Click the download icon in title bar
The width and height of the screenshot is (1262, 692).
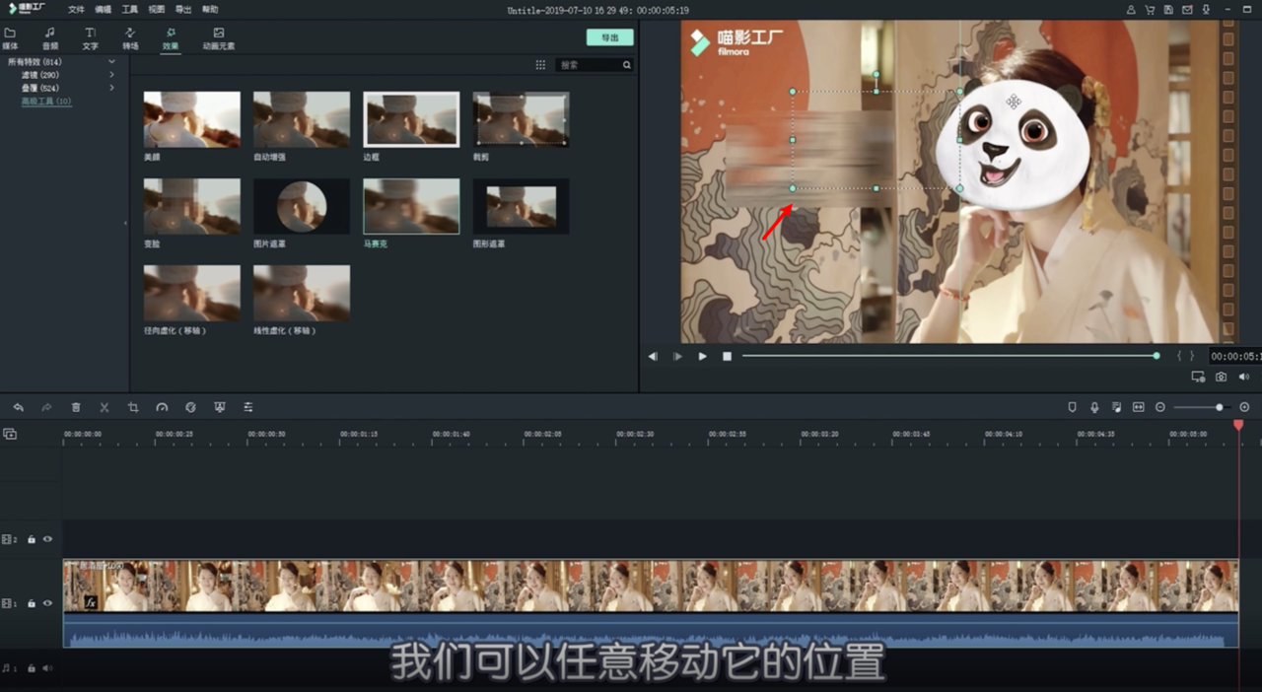coord(1206,10)
